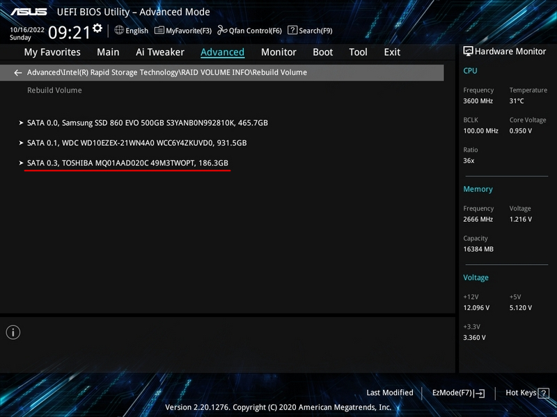Viewport: 557px width, 417px height.
Task: Click the Version 2.20.1276 copyright text
Action: (278, 407)
